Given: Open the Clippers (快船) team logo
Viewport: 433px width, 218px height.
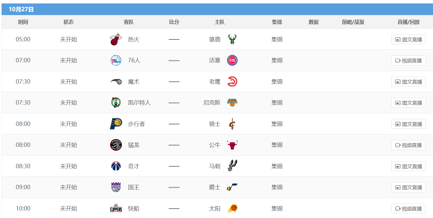Looking at the screenshot, I should pos(116,208).
